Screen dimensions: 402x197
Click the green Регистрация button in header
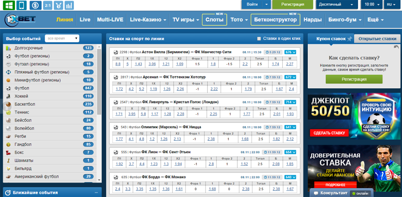click(293, 4)
